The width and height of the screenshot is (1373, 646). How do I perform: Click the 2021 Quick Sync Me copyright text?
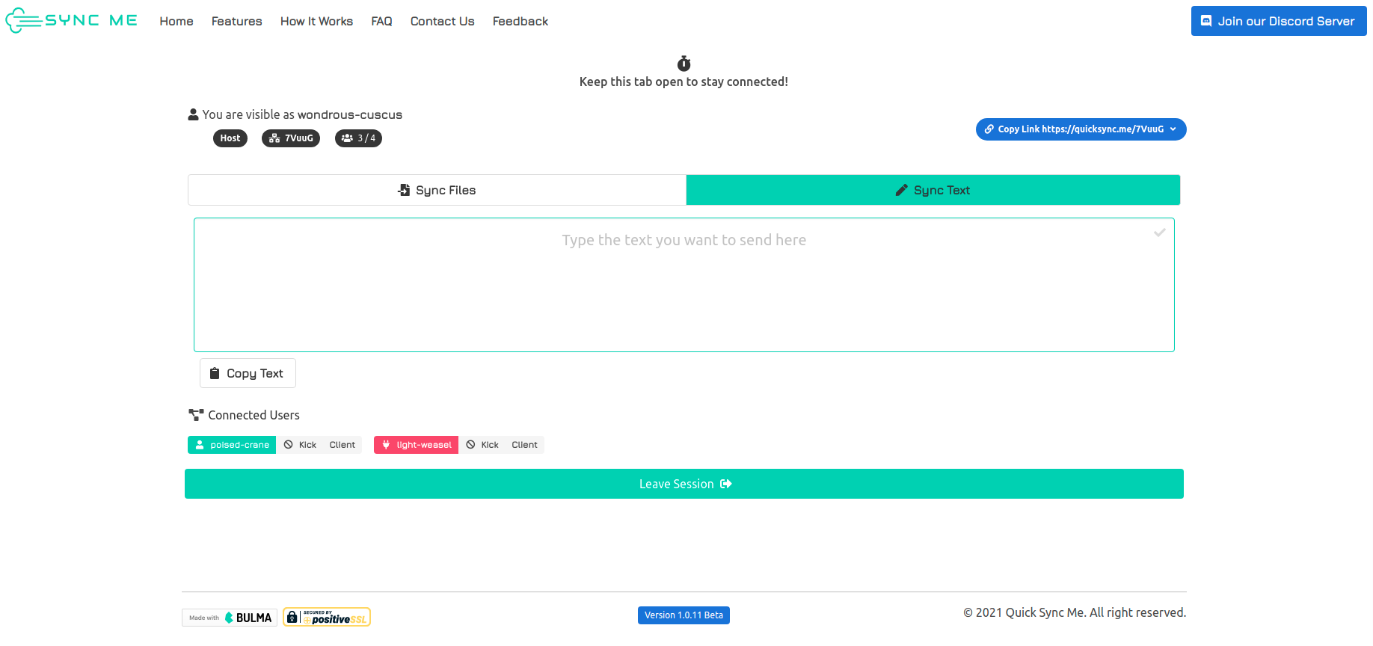[x=1075, y=612]
